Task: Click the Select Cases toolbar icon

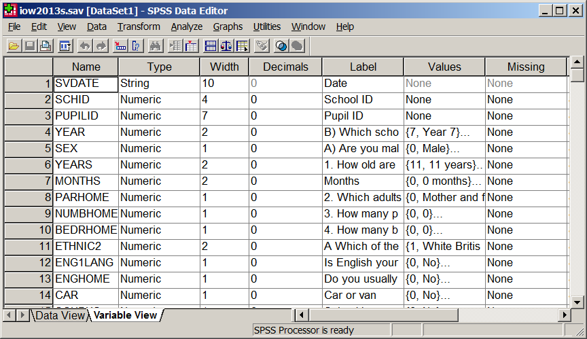Action: (242, 46)
